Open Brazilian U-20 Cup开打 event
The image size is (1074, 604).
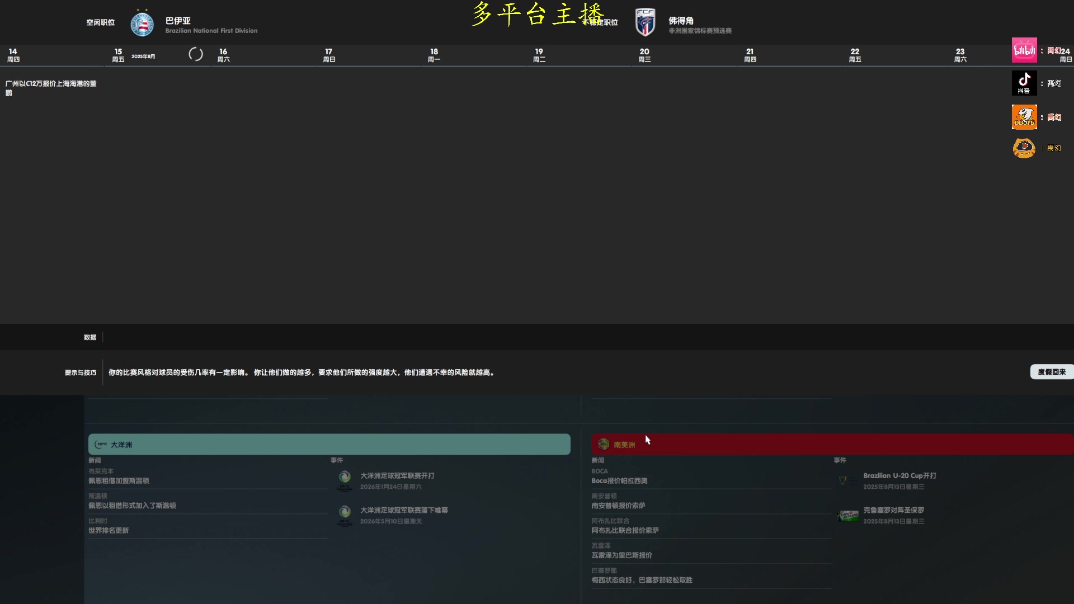pyautogui.click(x=899, y=476)
